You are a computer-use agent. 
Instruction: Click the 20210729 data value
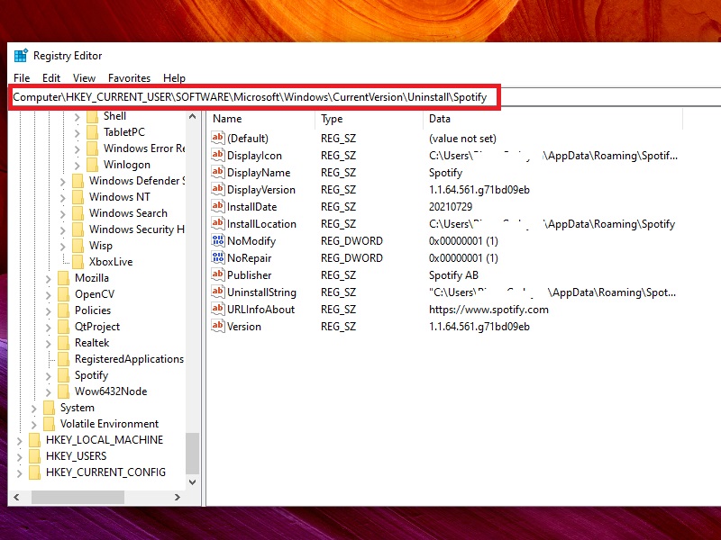coord(451,207)
